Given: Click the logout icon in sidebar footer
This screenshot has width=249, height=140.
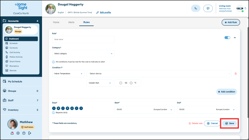Looking at the screenshot, I should (x=30, y=133).
